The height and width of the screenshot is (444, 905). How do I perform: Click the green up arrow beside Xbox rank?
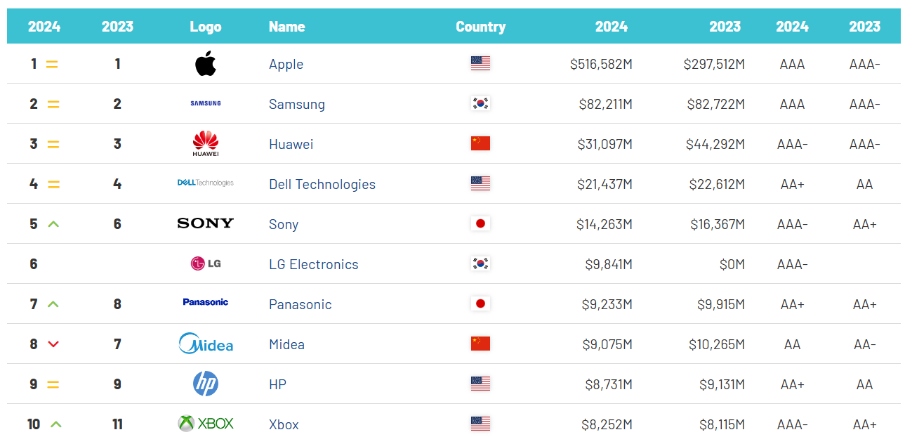point(56,424)
